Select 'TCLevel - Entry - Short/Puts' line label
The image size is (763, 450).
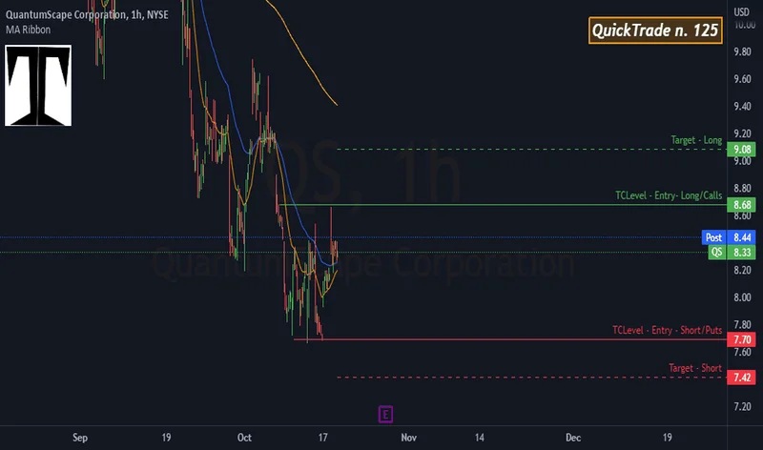667,330
